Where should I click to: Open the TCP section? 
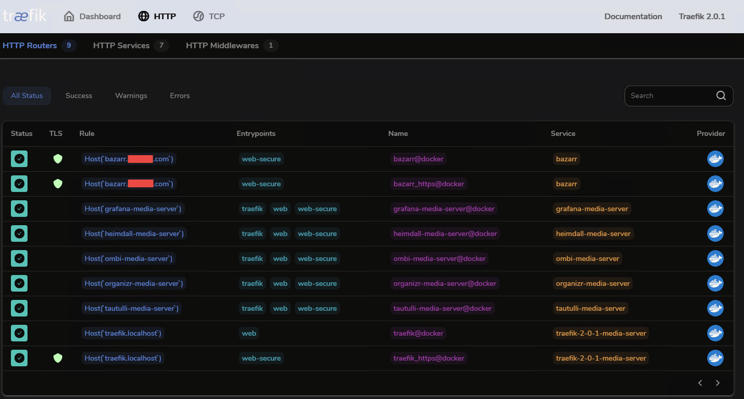[x=209, y=16]
